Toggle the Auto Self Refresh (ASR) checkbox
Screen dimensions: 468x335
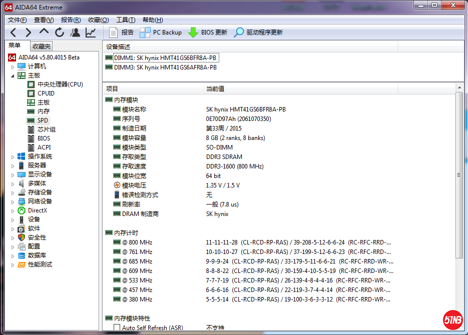click(x=117, y=326)
